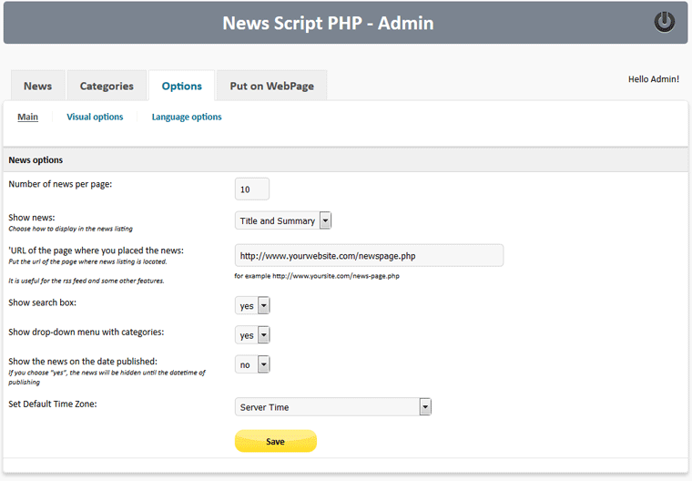The image size is (692, 481).
Task: Click the 'Show the news on the date published:' label
Action: pyautogui.click(x=83, y=362)
